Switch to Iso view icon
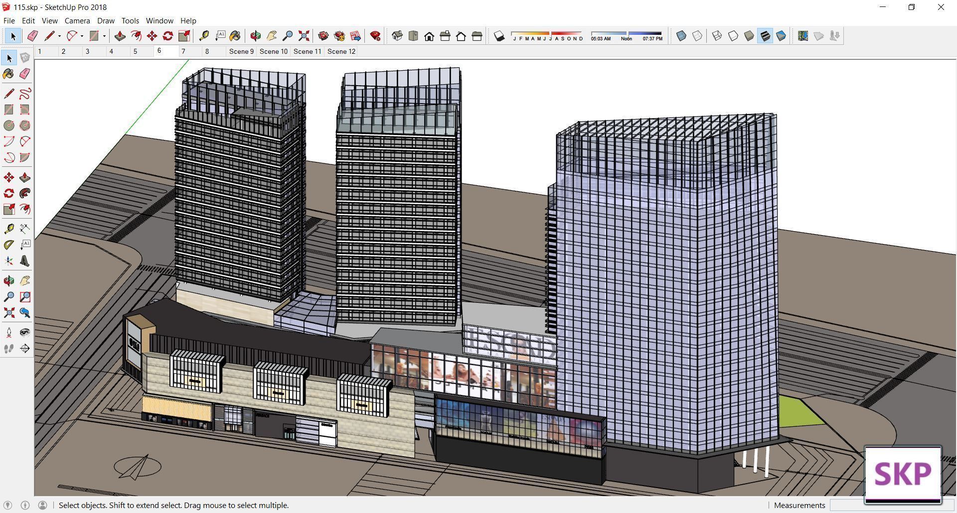Screen dimensions: 957x513 (397, 36)
